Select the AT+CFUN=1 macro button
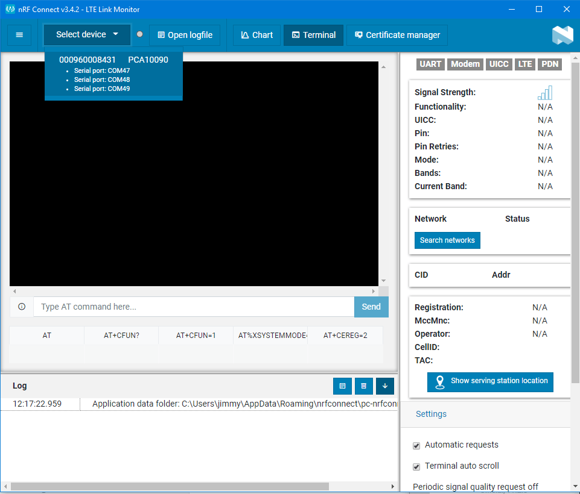Screen dimensions: 580x494 tap(196, 336)
